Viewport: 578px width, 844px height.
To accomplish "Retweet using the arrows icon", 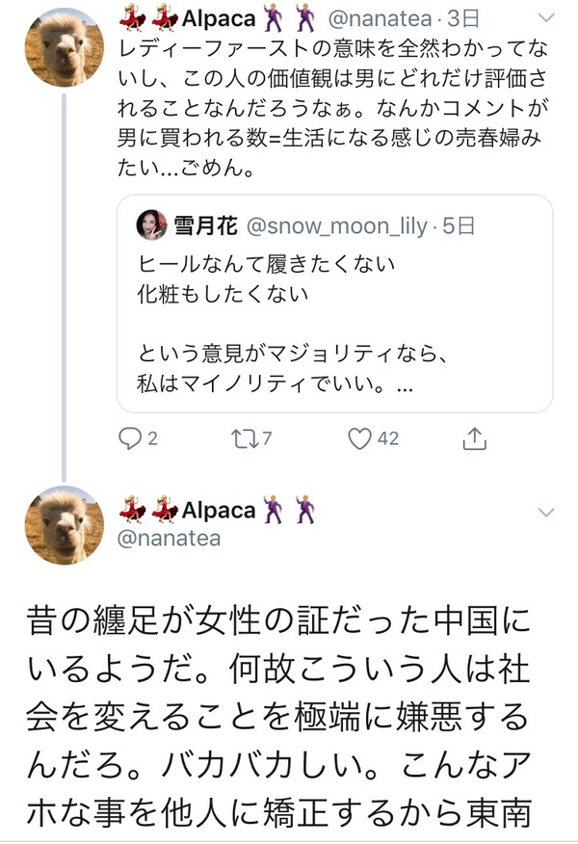I will (244, 438).
